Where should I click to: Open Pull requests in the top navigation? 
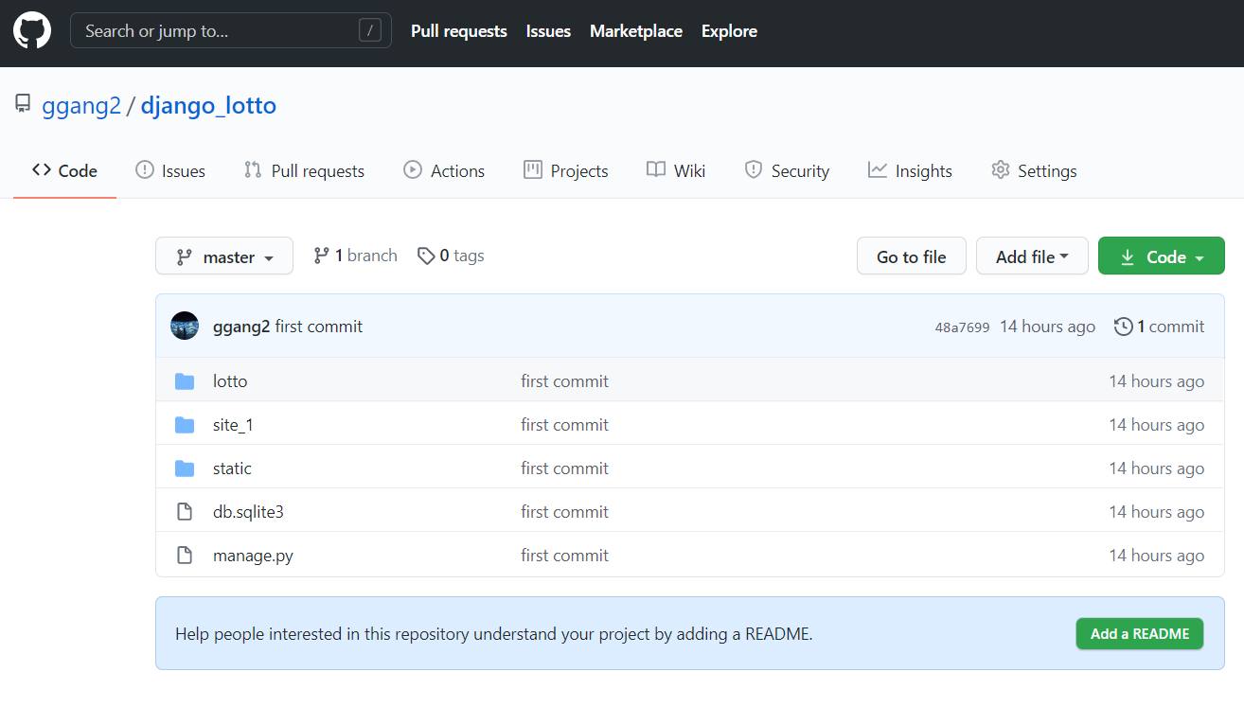(x=459, y=31)
